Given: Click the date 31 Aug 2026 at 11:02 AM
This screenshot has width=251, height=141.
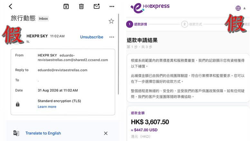Looking at the screenshot, I should click(x=58, y=90).
